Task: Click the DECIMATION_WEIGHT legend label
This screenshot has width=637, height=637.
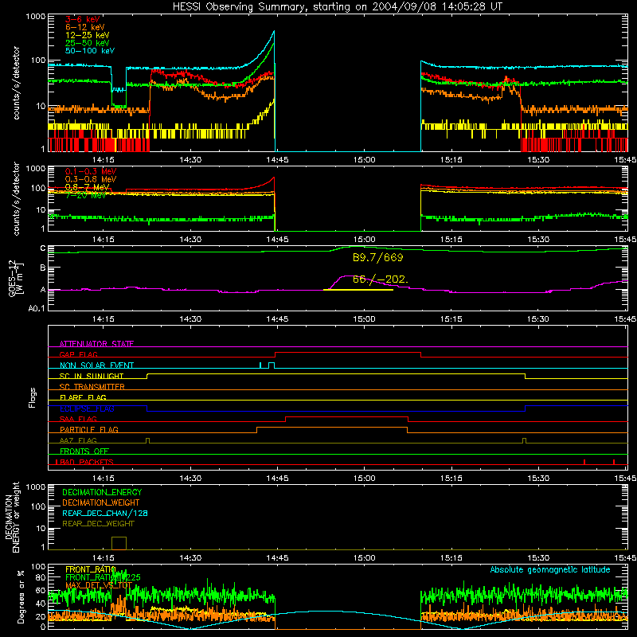Action: (x=101, y=502)
